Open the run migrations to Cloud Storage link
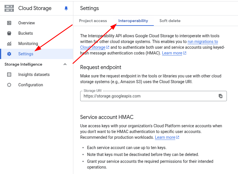238x174 pixels. click(x=202, y=42)
